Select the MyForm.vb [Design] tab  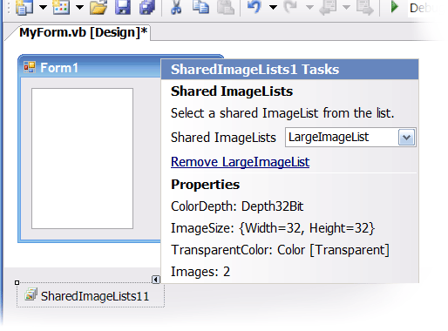click(x=83, y=32)
